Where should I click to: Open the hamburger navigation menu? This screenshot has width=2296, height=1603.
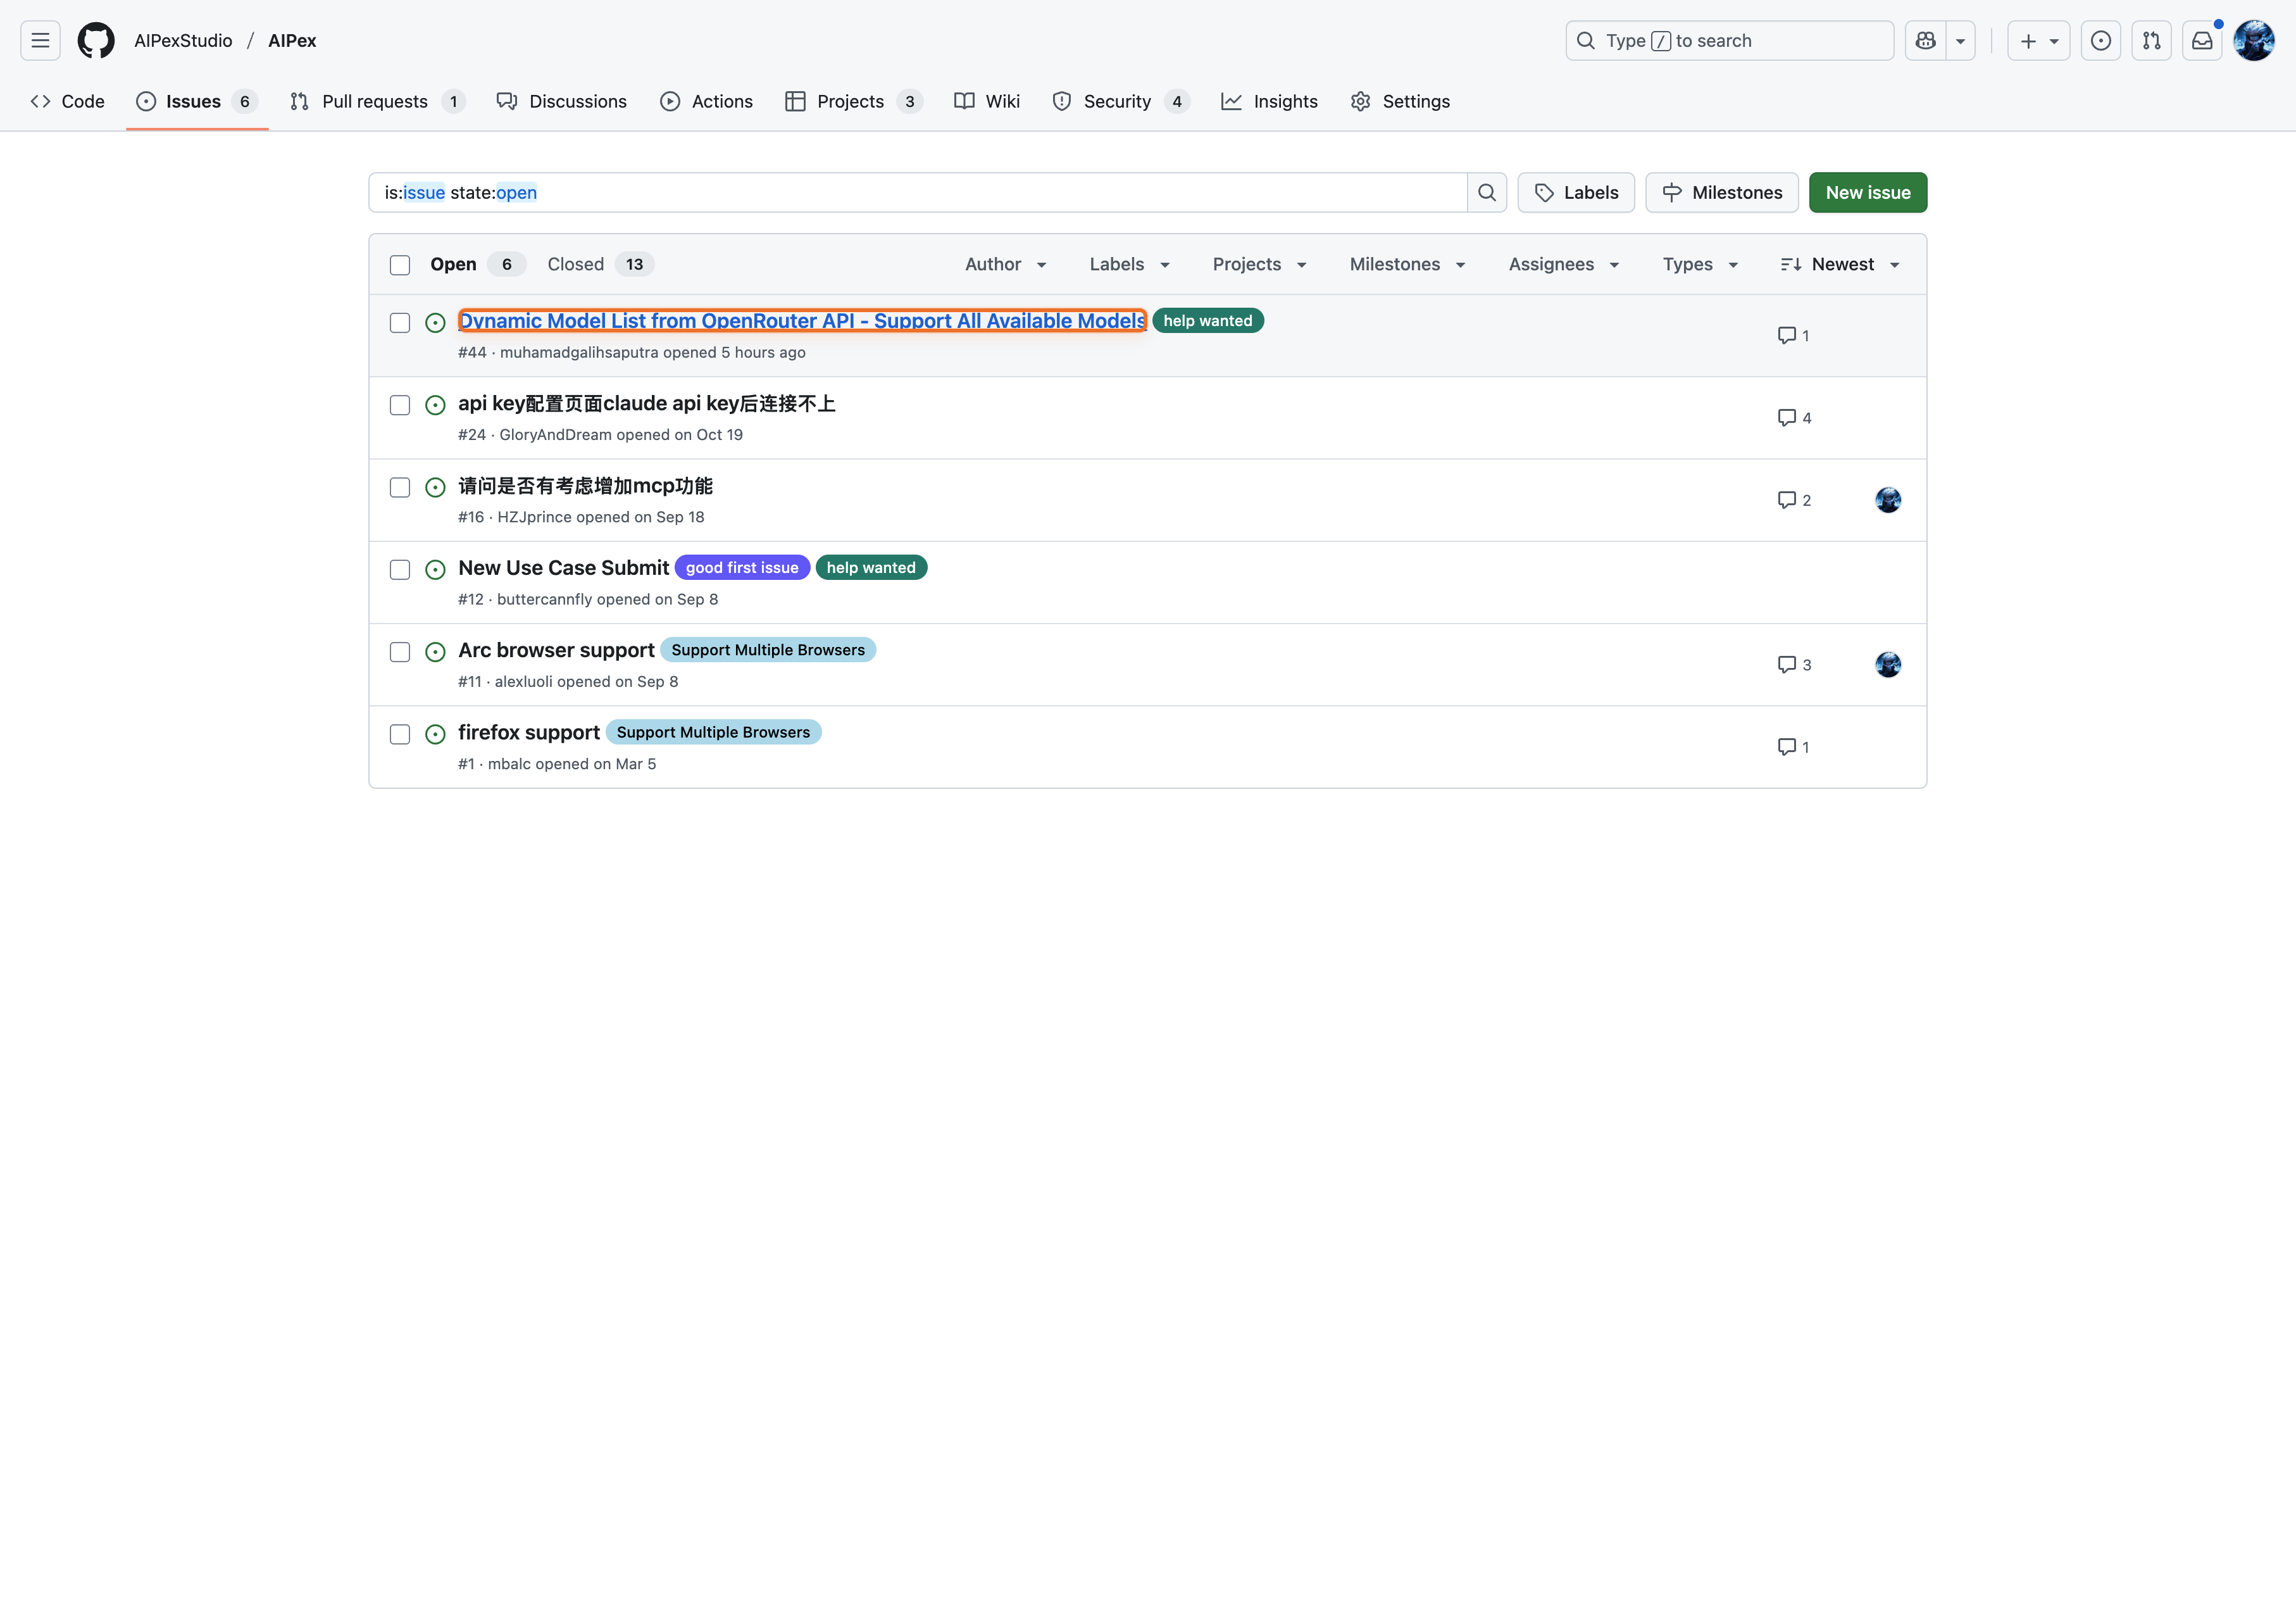tap(40, 40)
